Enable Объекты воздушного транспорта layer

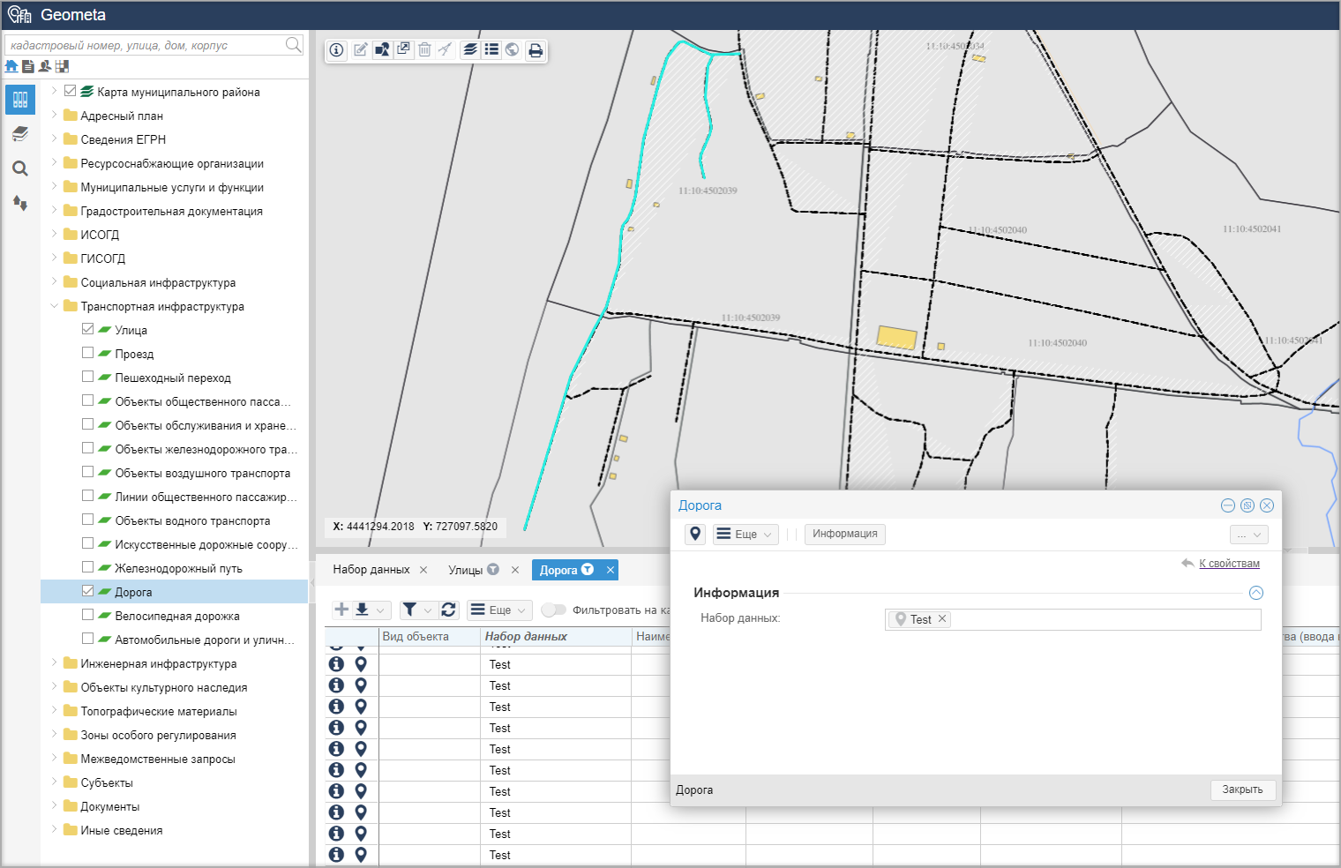[87, 472]
